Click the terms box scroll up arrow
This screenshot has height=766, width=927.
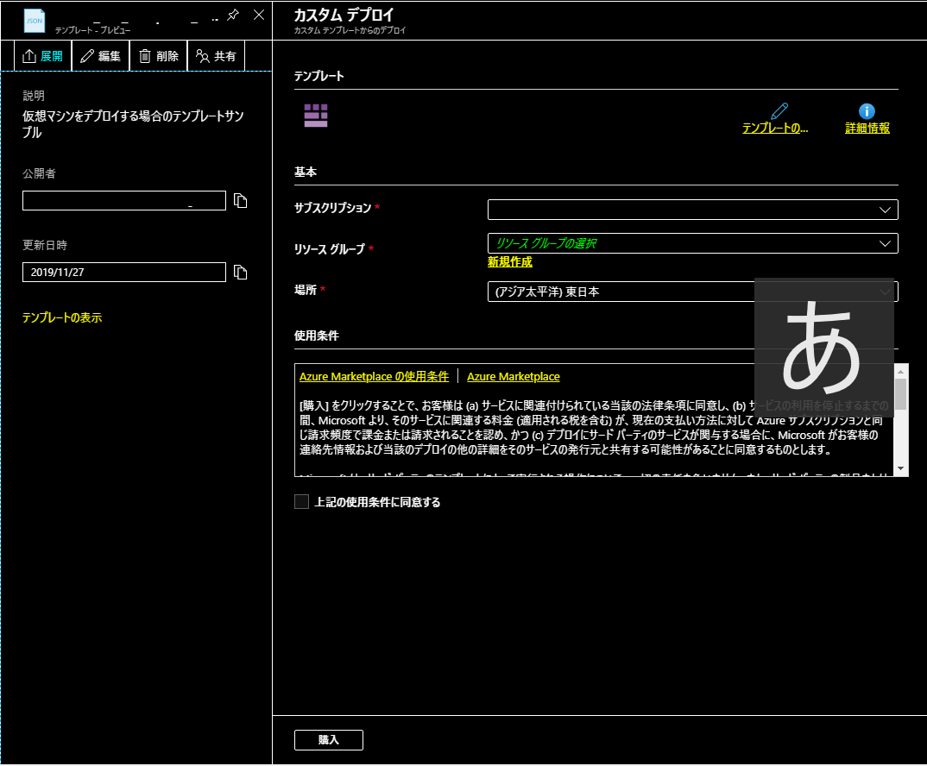[x=900, y=371]
